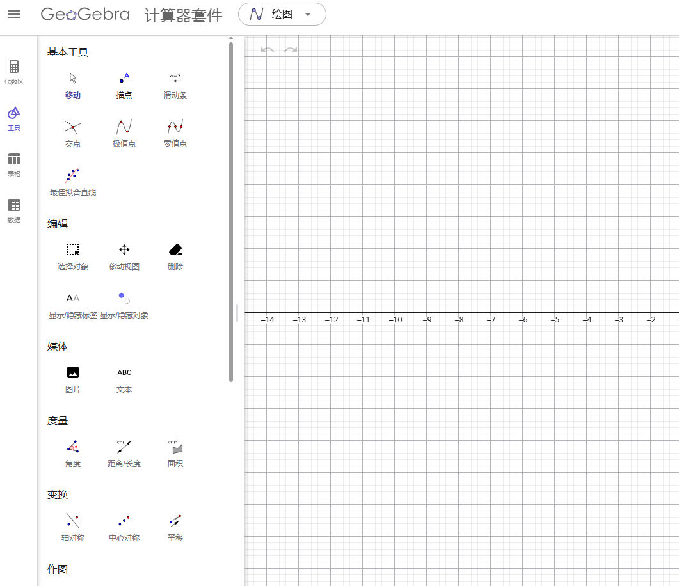The image size is (679, 586).
Task: Pick the 零值点 roots tool
Action: 175,133
